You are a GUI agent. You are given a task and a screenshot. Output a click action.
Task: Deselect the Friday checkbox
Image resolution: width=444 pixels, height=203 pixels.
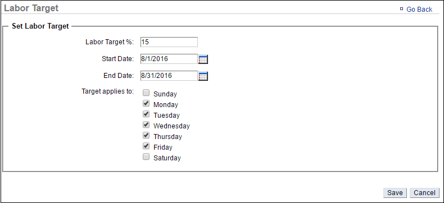[x=146, y=146]
